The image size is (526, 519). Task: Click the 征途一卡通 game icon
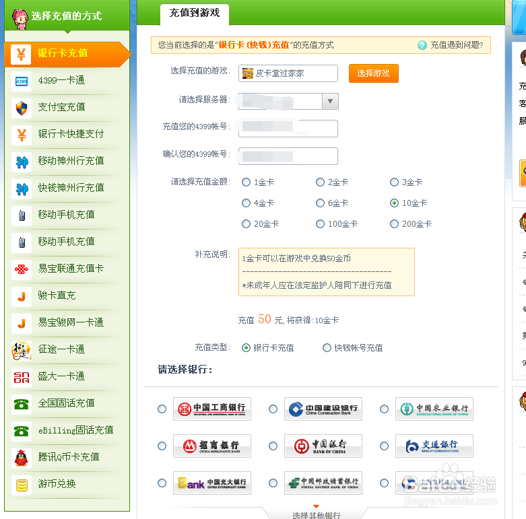(22, 350)
